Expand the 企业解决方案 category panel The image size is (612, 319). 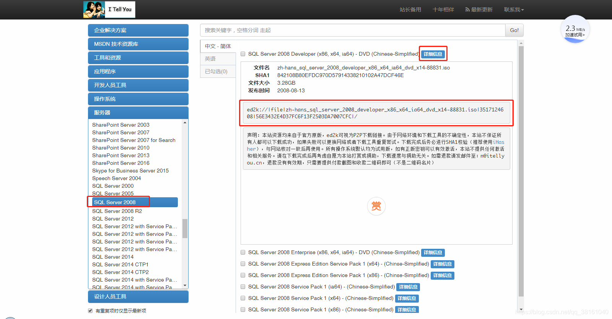coord(138,30)
